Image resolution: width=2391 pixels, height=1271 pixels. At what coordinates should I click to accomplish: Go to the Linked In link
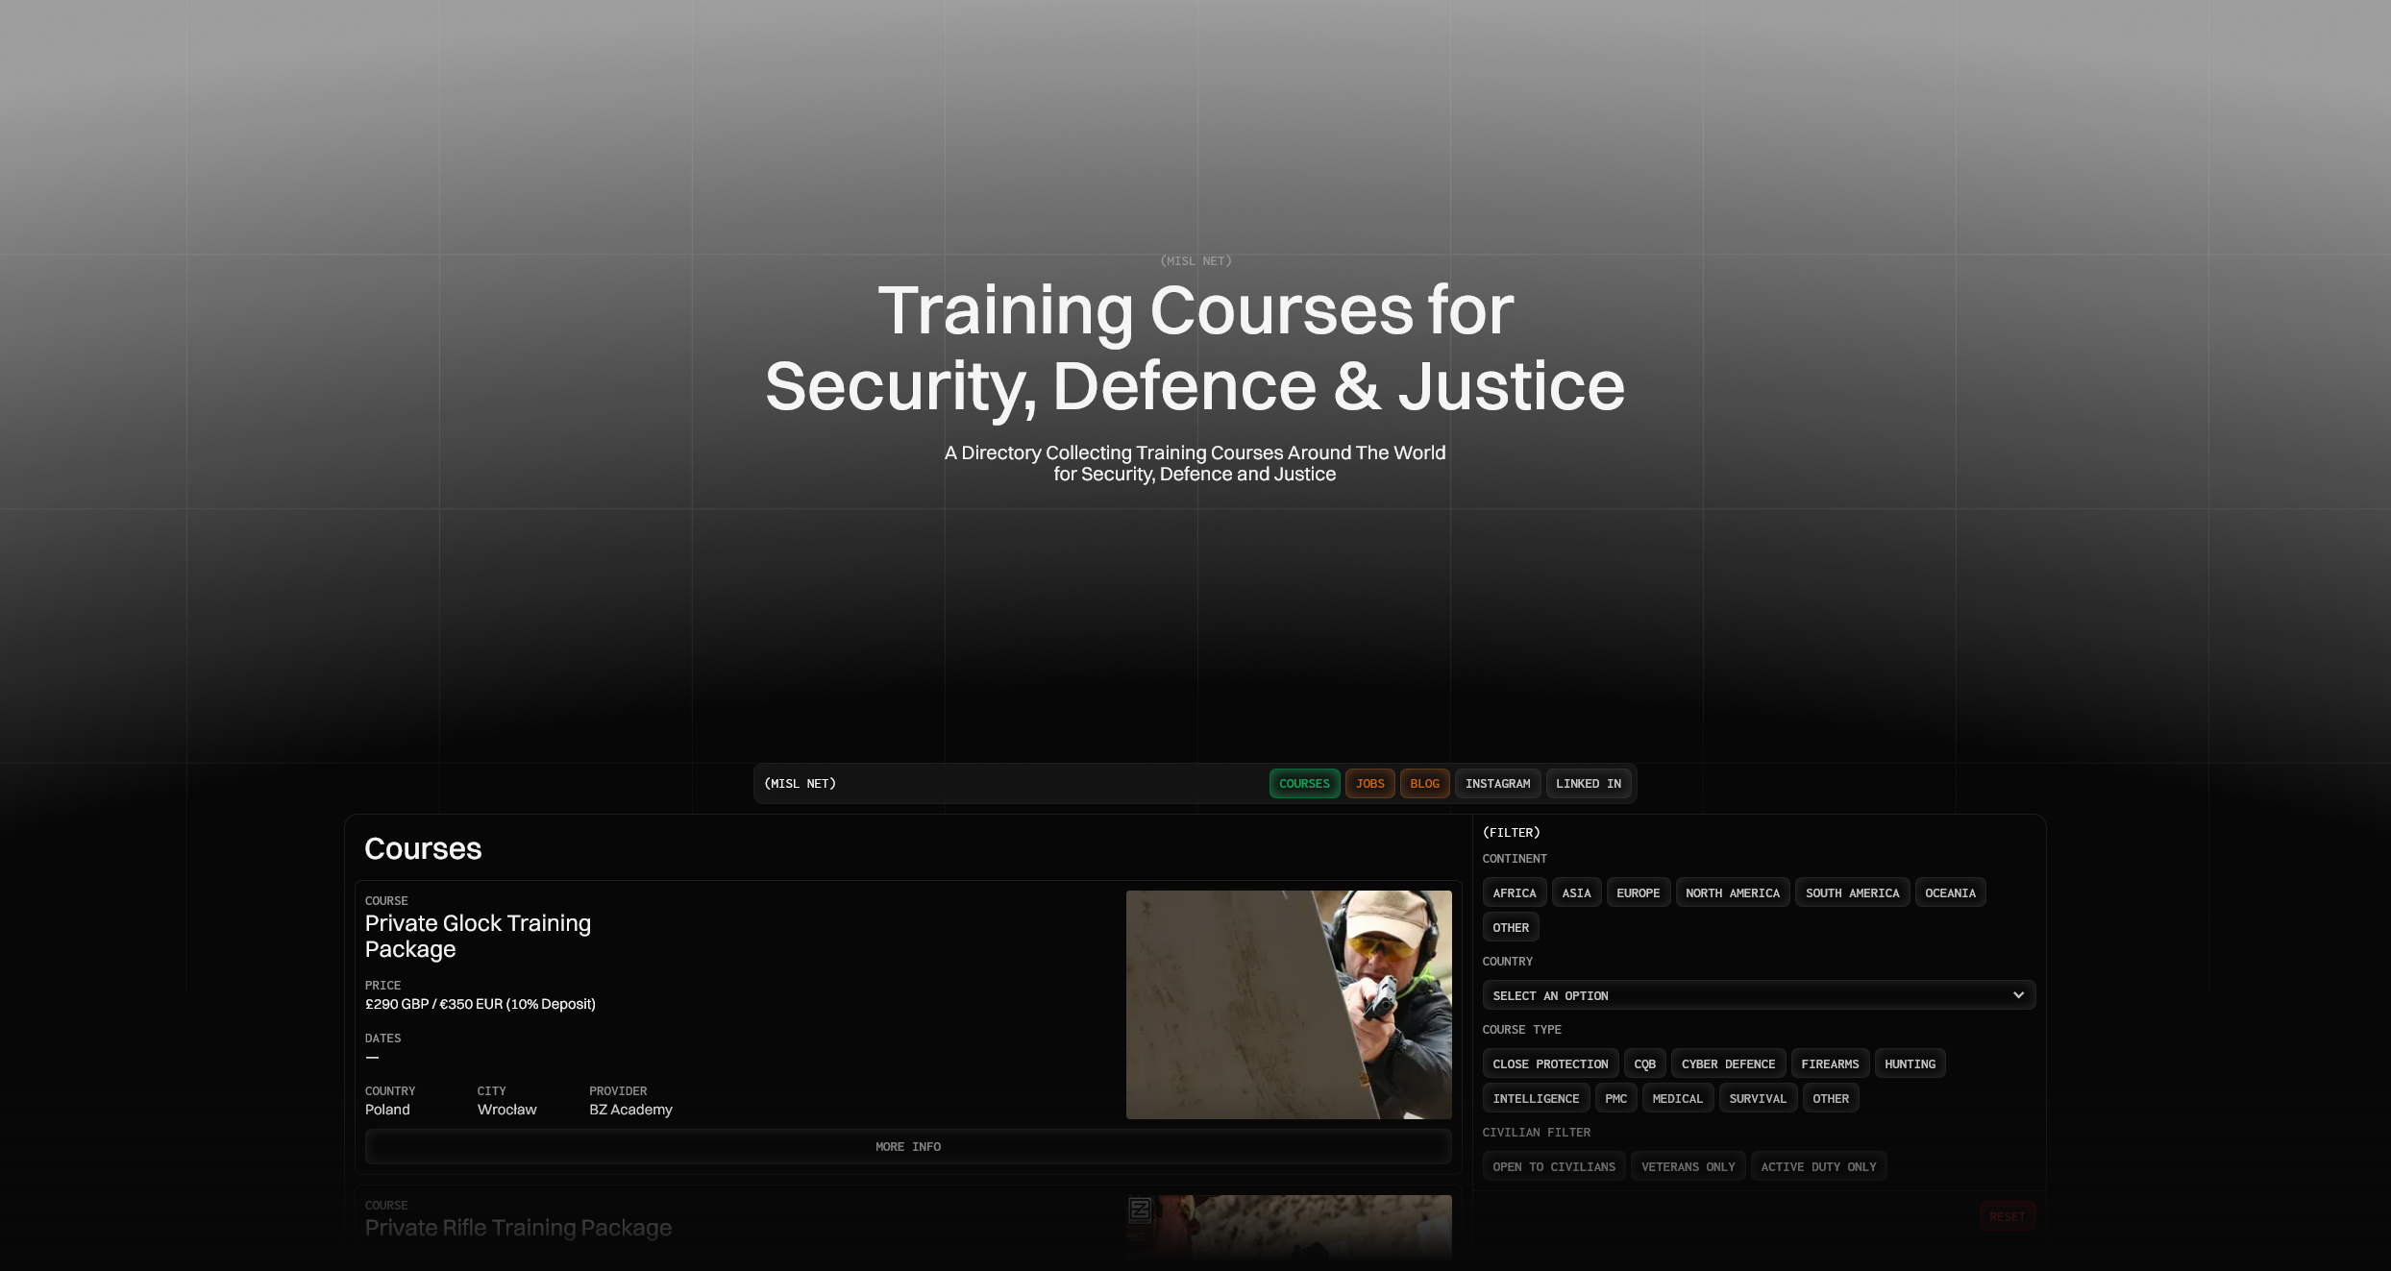coord(1588,784)
